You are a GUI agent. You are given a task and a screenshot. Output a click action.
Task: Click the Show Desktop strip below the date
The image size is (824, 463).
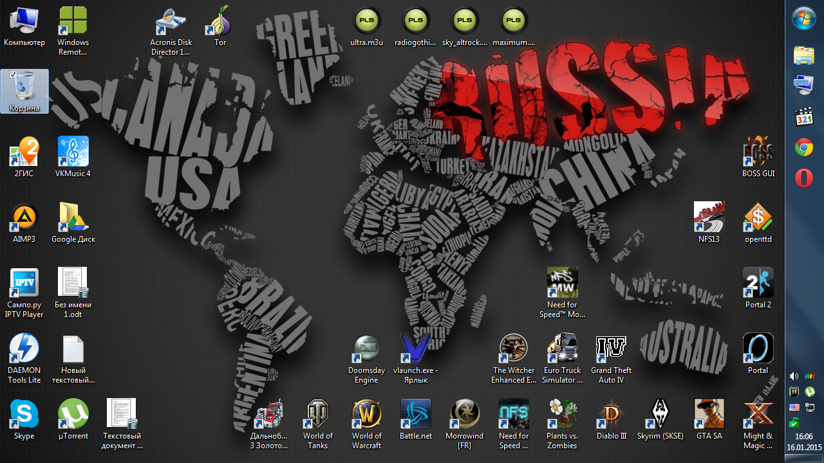pyautogui.click(x=804, y=458)
